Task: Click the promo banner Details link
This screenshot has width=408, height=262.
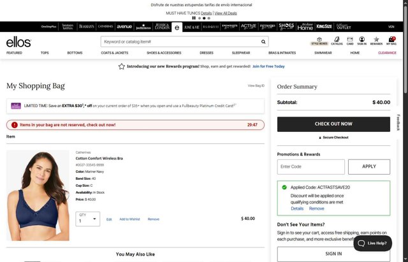Action: [x=207, y=13]
